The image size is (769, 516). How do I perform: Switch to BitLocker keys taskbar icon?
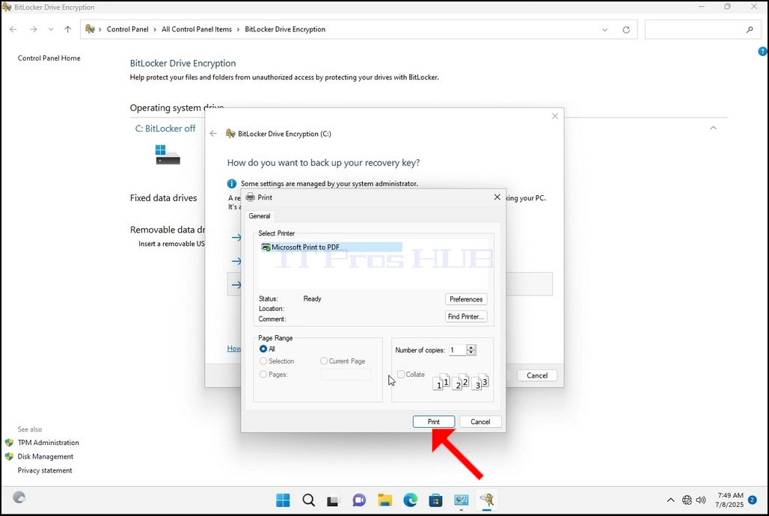coord(486,500)
